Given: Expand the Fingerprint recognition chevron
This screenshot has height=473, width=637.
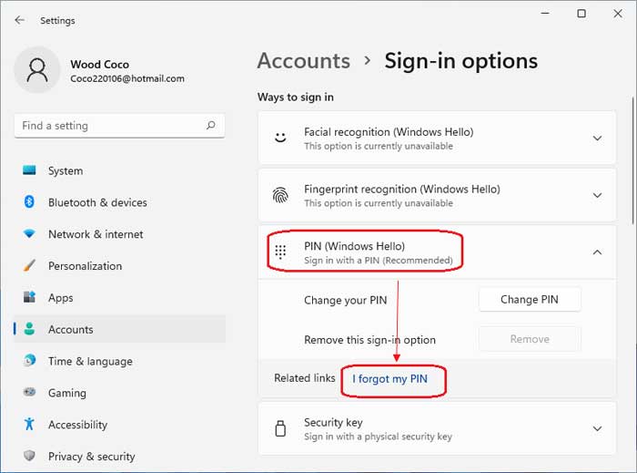Looking at the screenshot, I should 597,195.
